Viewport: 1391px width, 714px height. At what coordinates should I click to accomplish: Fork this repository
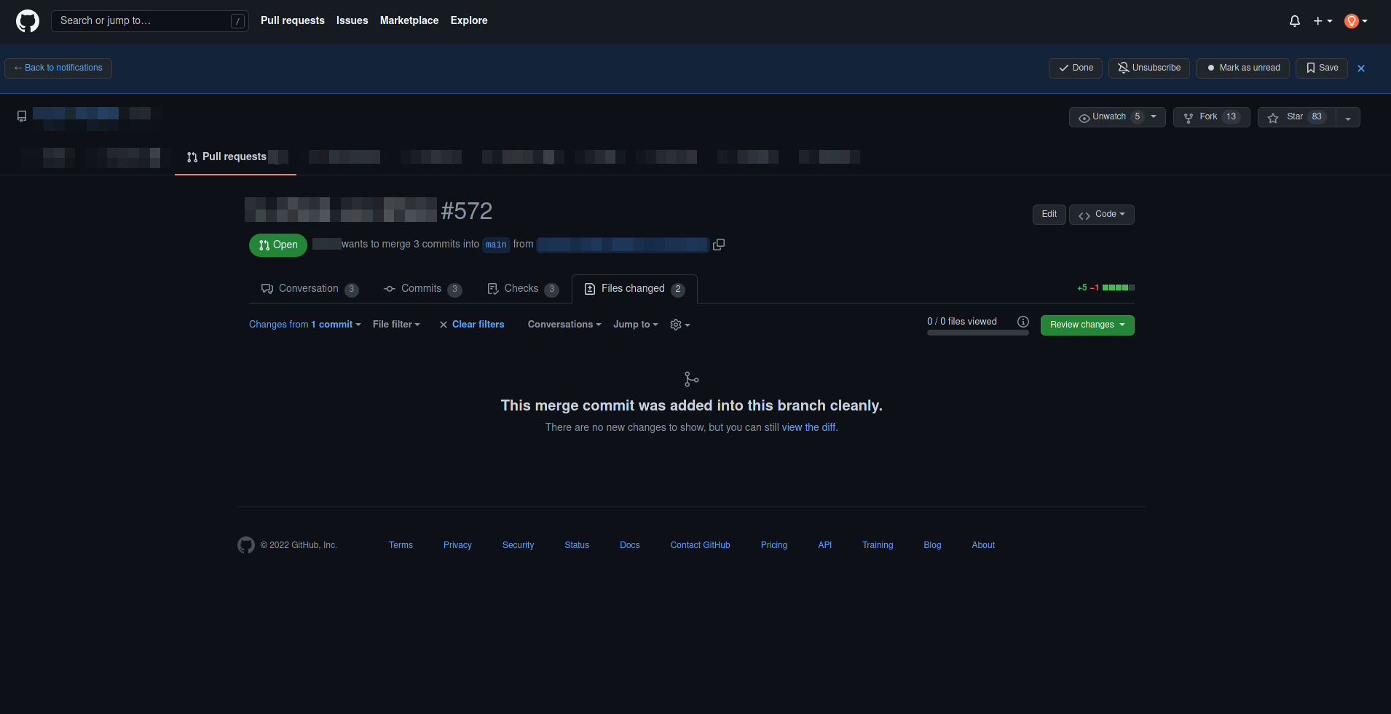(x=1210, y=116)
